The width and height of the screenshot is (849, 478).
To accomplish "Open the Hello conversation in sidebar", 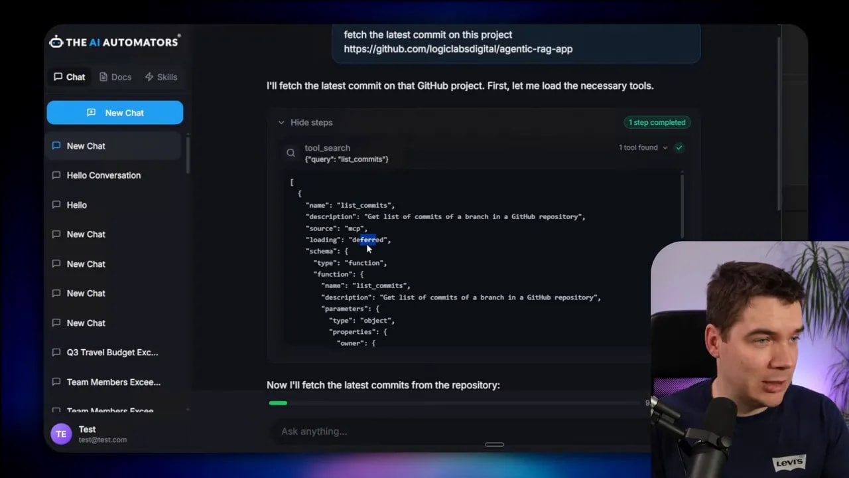I will point(113,205).
